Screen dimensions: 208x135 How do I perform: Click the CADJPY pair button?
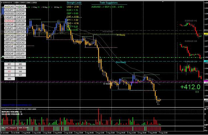[9, 17]
